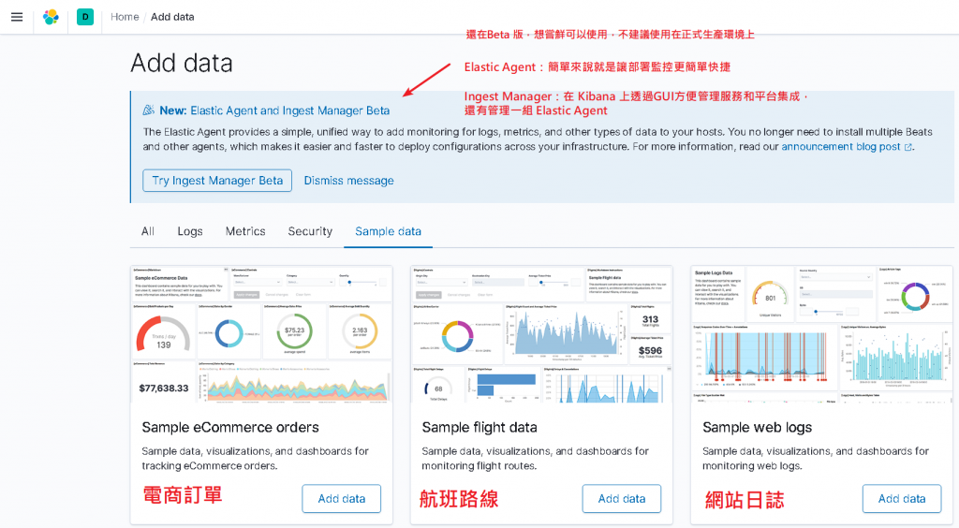This screenshot has height=528, width=959.
Task: Click the Try Ingest Manager Beta button
Action: coord(217,181)
